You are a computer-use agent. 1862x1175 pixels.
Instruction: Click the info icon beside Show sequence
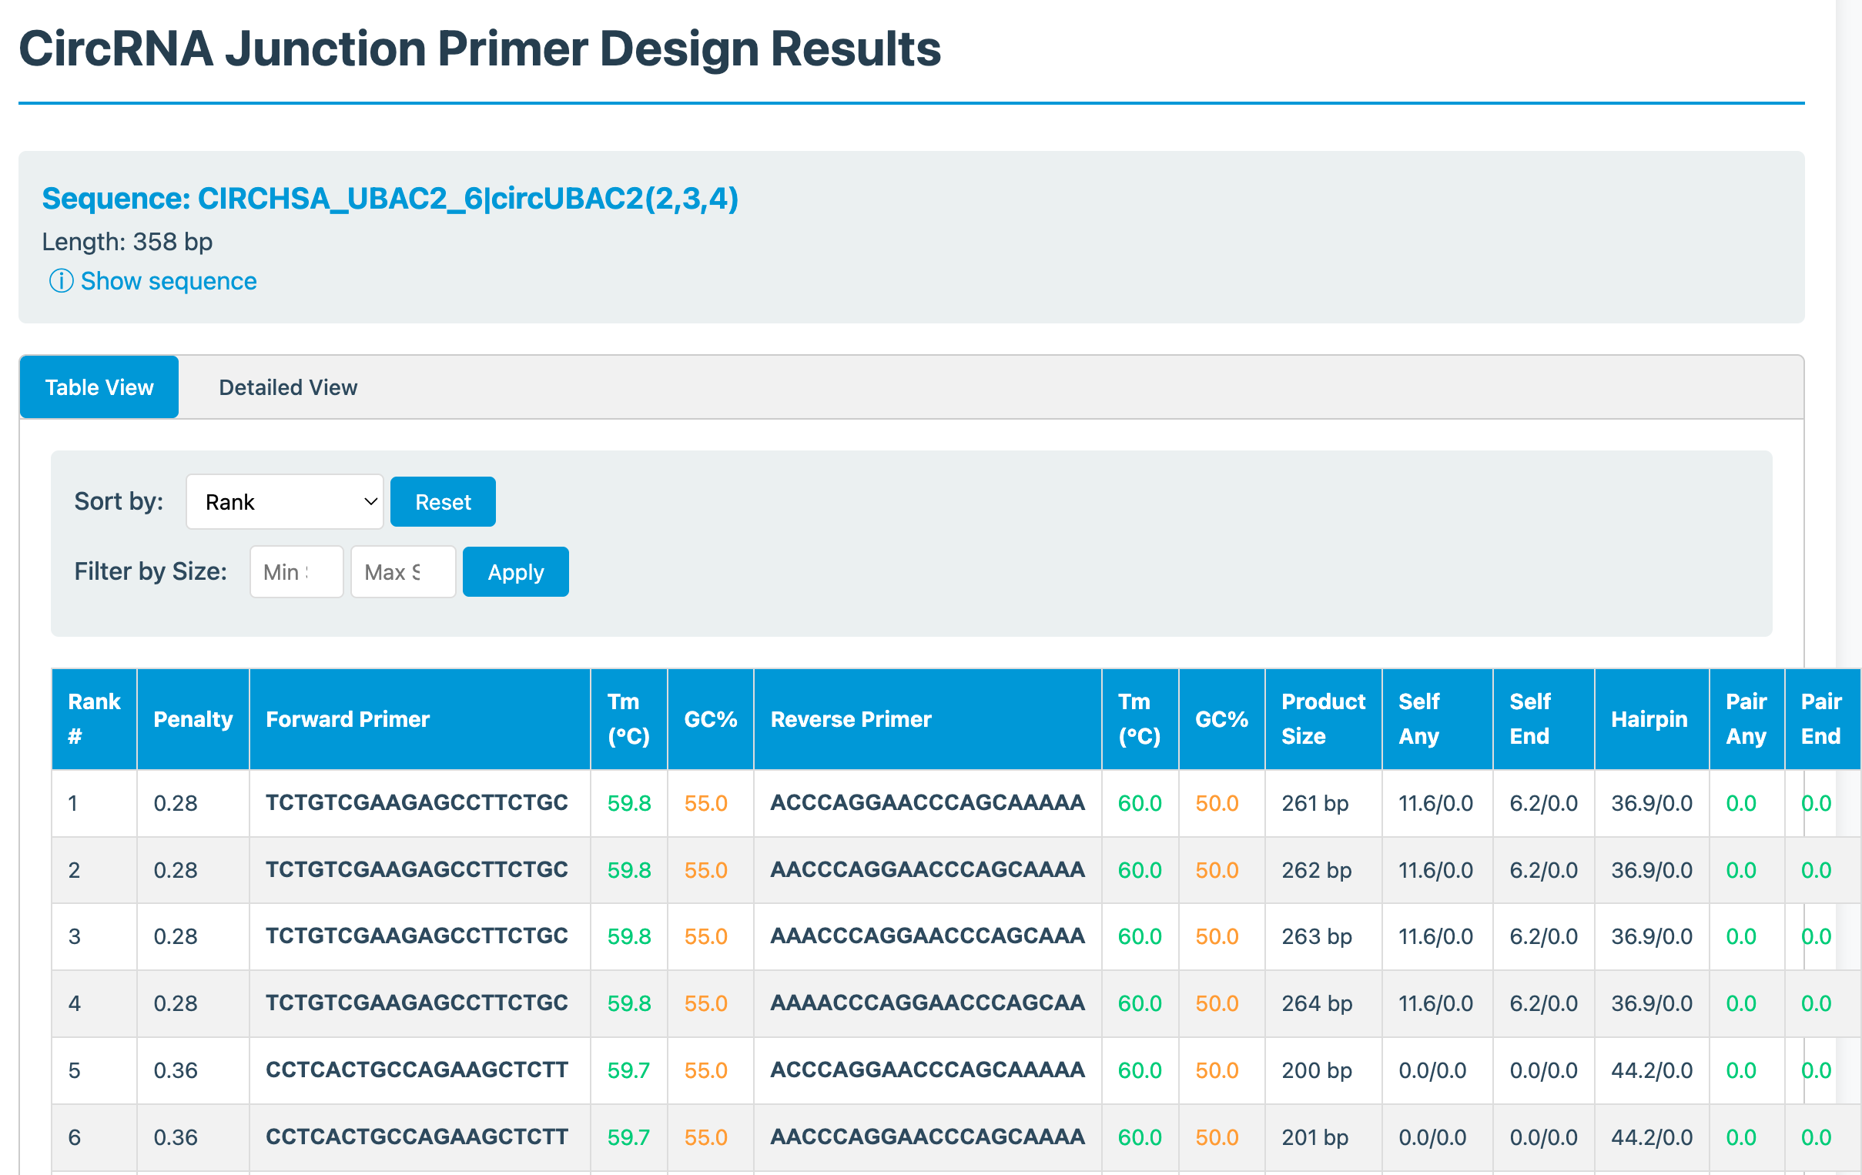(x=61, y=280)
